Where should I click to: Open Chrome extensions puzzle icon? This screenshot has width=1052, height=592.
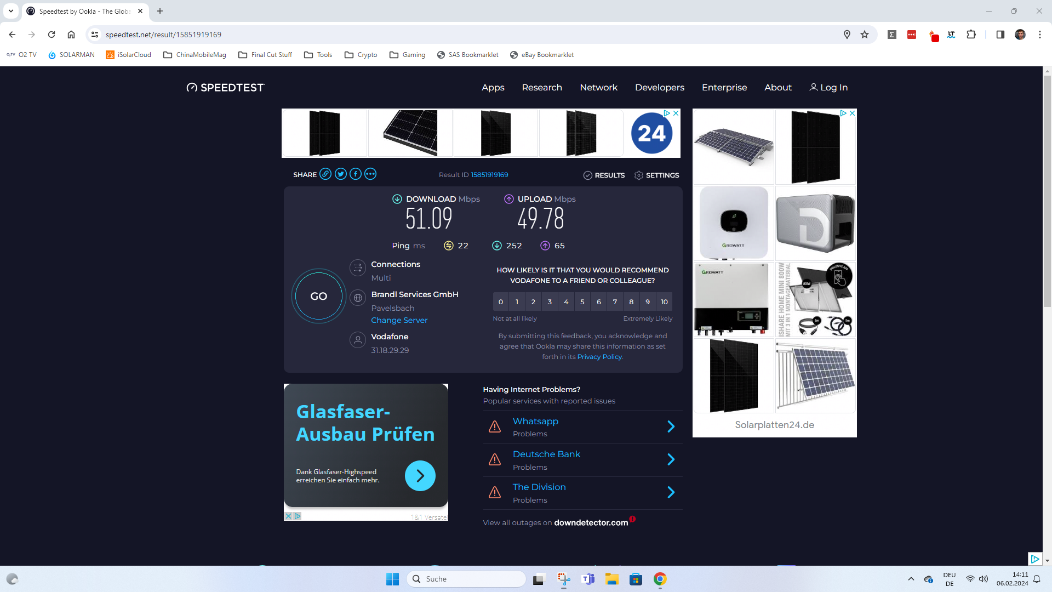coord(971,35)
